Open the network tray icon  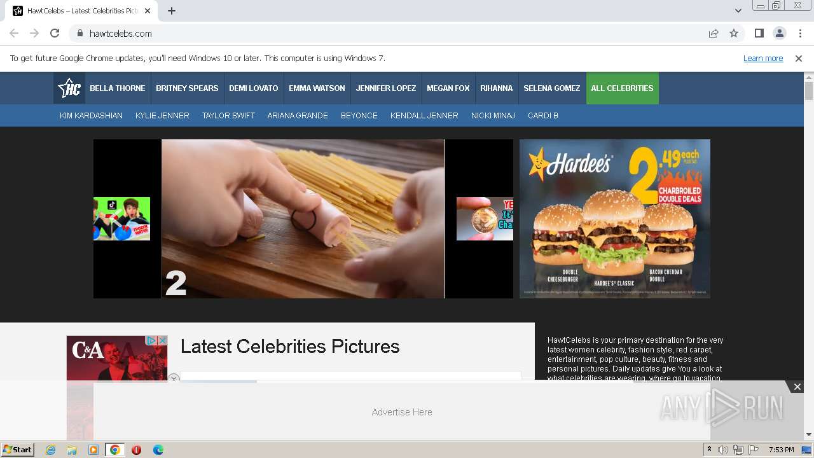point(738,450)
